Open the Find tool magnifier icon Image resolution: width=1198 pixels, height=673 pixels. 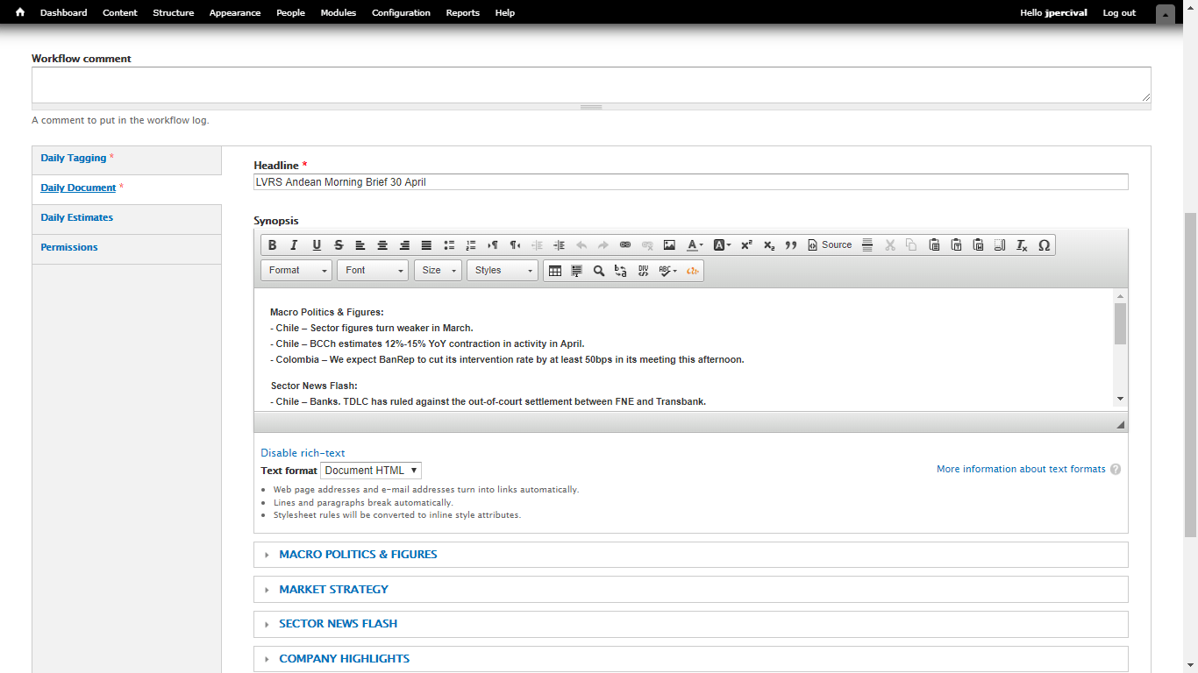[x=599, y=271]
